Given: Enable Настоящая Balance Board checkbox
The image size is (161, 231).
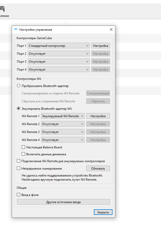Looking at the screenshot, I should coord(23,147).
